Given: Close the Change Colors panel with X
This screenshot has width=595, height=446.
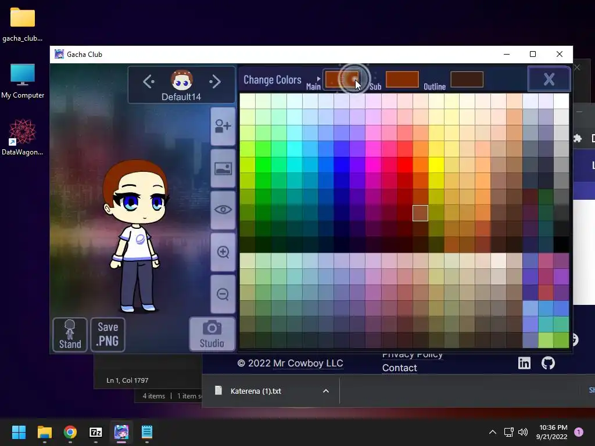Looking at the screenshot, I should click(x=549, y=79).
